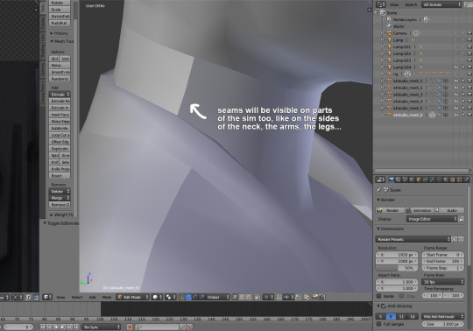The height and width of the screenshot is (331, 473).
Task: Click the timeline play animation button
Action: point(63,327)
